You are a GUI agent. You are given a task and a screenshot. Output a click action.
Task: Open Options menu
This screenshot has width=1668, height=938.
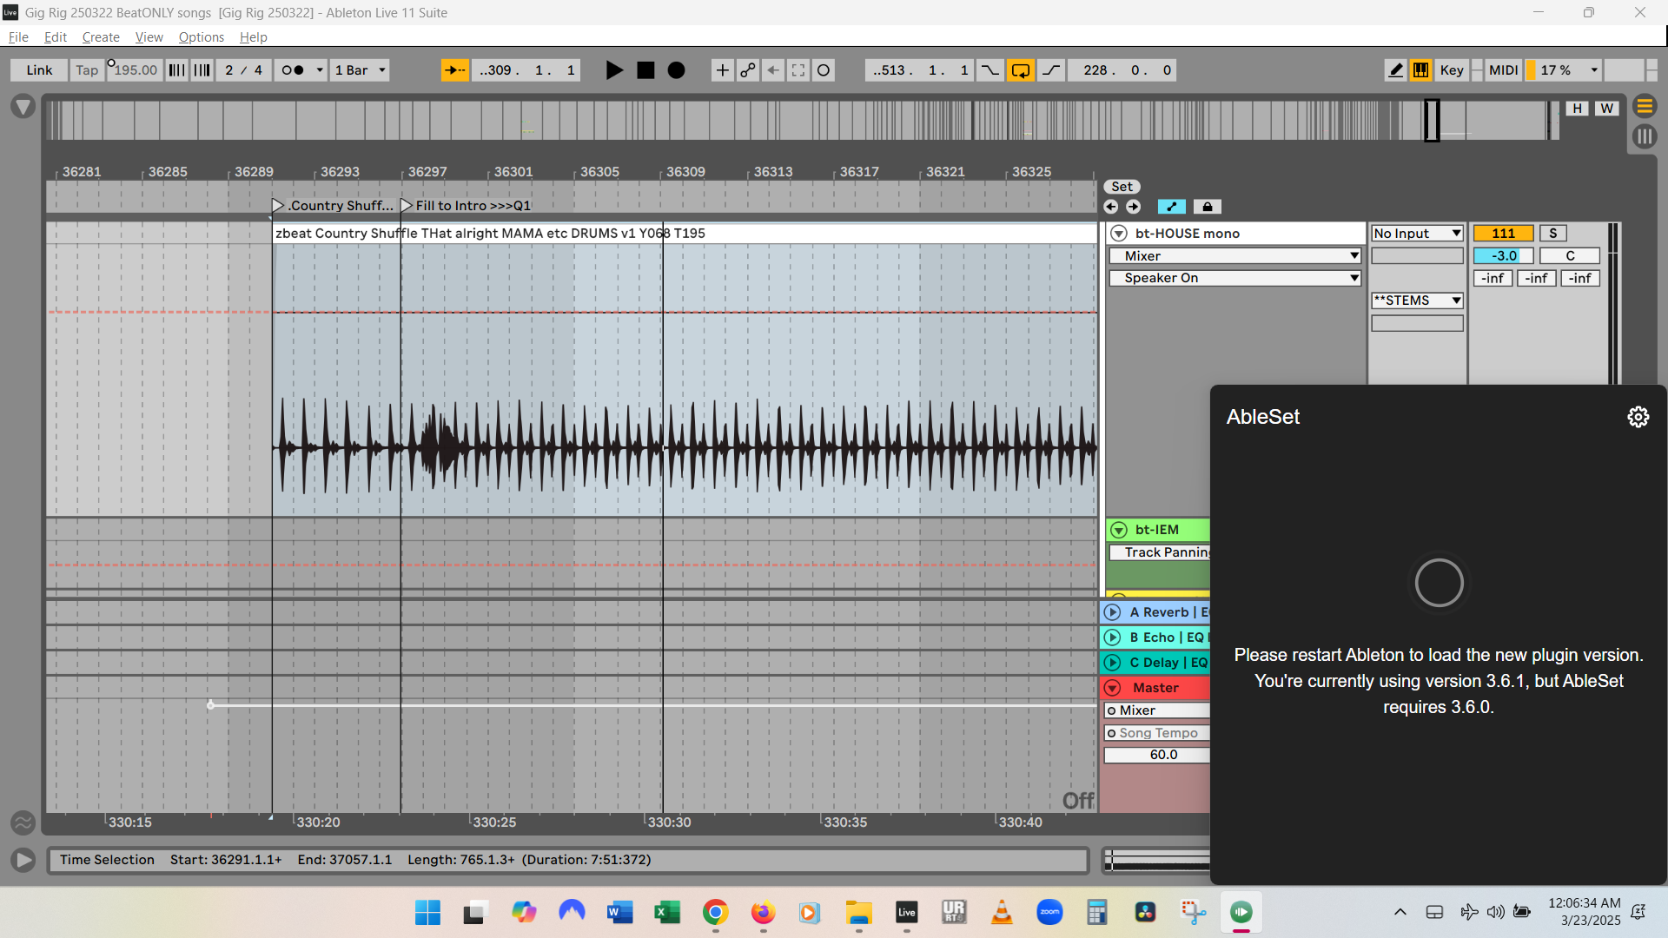click(202, 37)
